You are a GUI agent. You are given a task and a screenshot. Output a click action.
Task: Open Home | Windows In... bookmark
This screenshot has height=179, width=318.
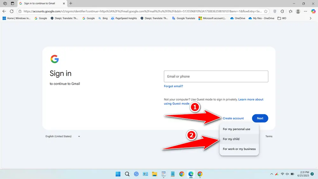coord(17,18)
